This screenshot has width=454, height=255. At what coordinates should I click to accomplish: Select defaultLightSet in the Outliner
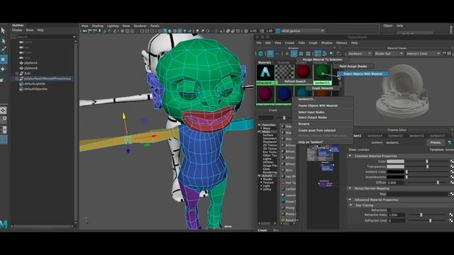click(x=35, y=84)
